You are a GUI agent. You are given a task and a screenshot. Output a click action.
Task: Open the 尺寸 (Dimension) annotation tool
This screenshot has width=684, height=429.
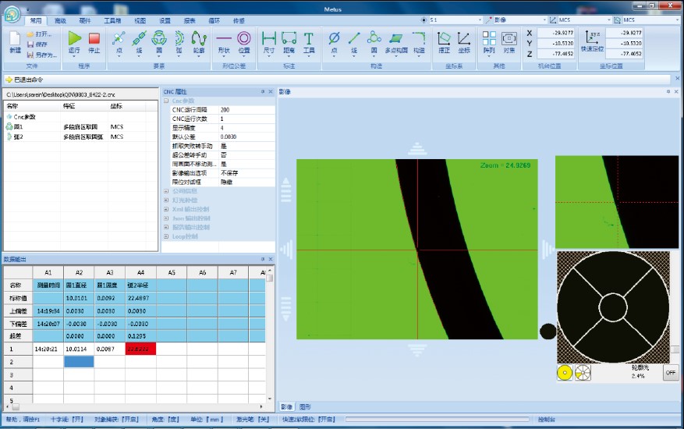(268, 41)
